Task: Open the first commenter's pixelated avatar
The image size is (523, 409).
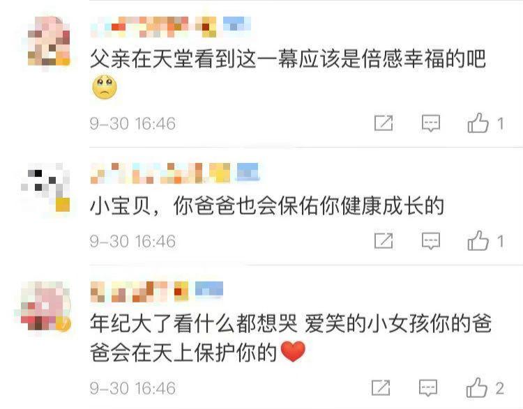Action: pyautogui.click(x=49, y=41)
